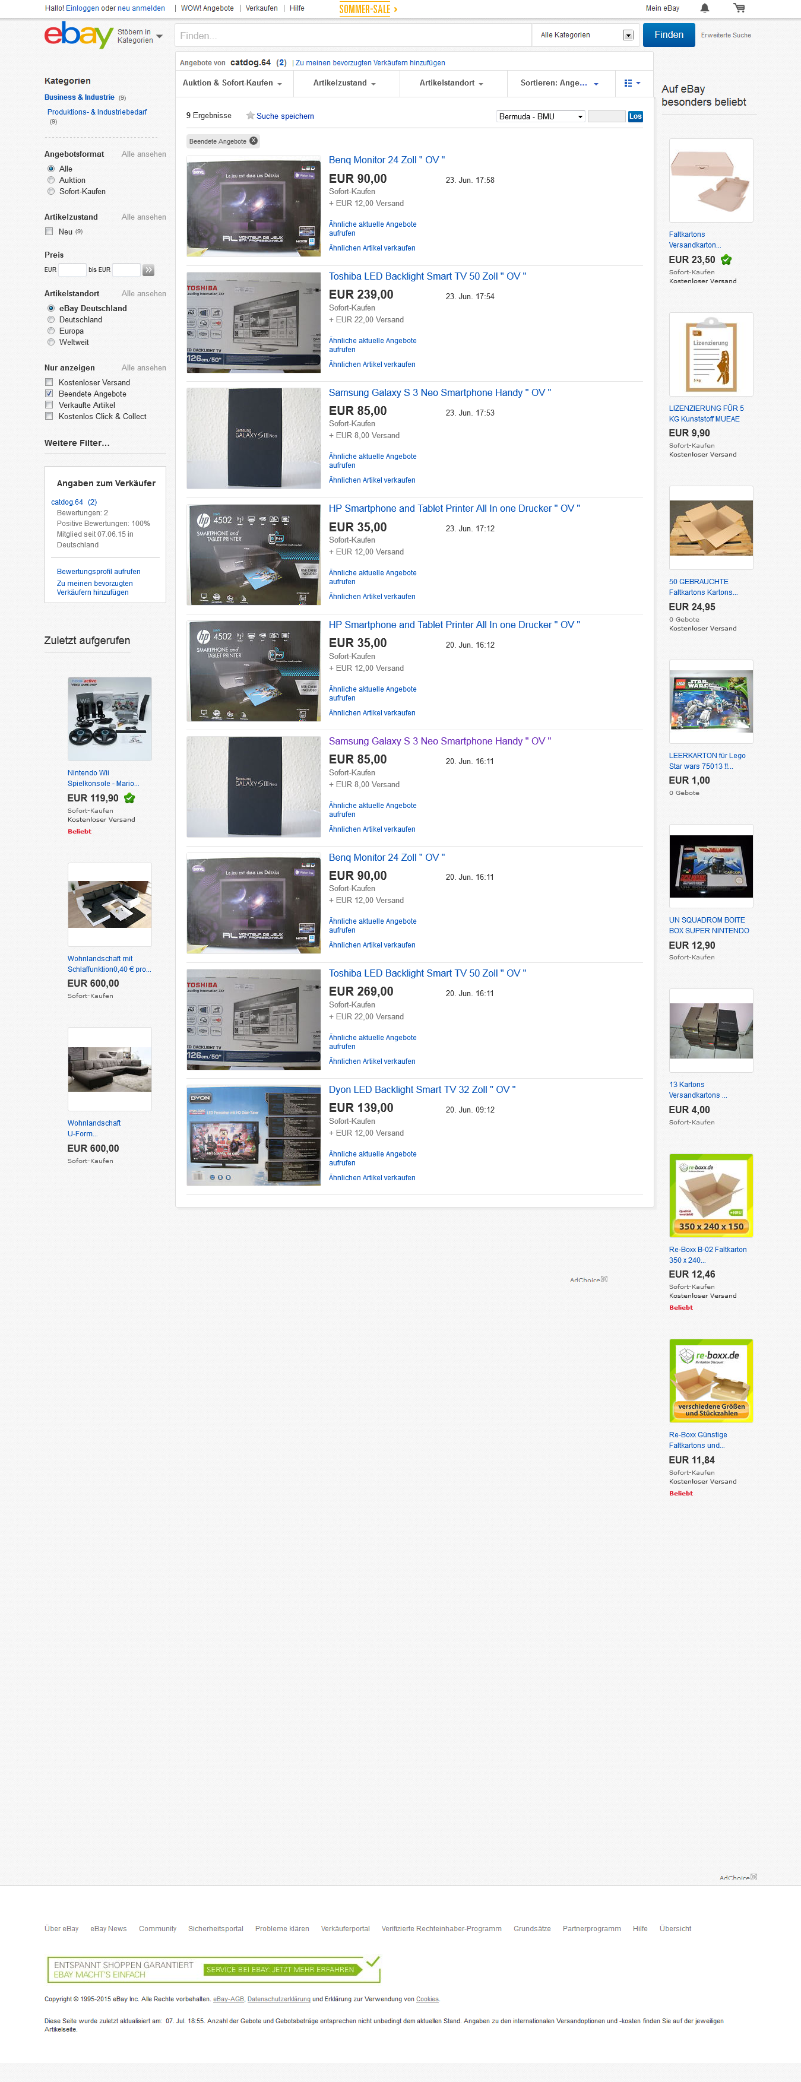
Task: Open the eBay-AGB footer link
Action: pos(229,1999)
